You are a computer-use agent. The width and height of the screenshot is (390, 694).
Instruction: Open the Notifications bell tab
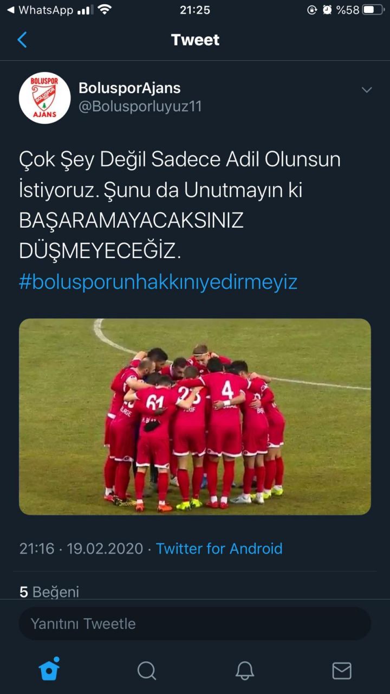click(245, 671)
